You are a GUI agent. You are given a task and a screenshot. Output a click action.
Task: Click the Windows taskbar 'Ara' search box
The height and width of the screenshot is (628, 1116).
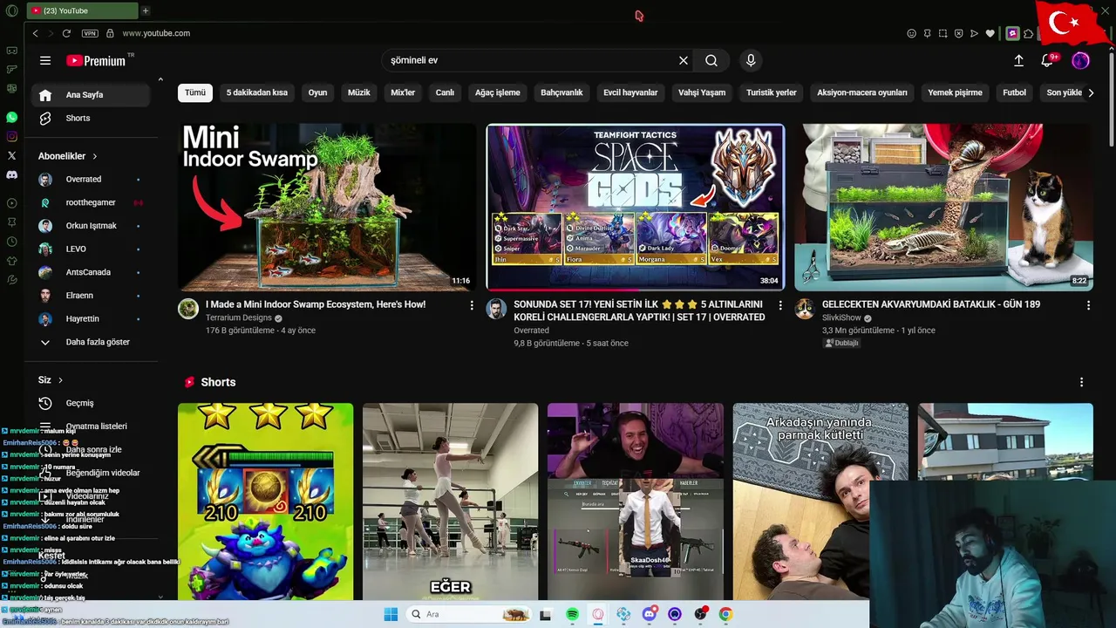(x=469, y=614)
